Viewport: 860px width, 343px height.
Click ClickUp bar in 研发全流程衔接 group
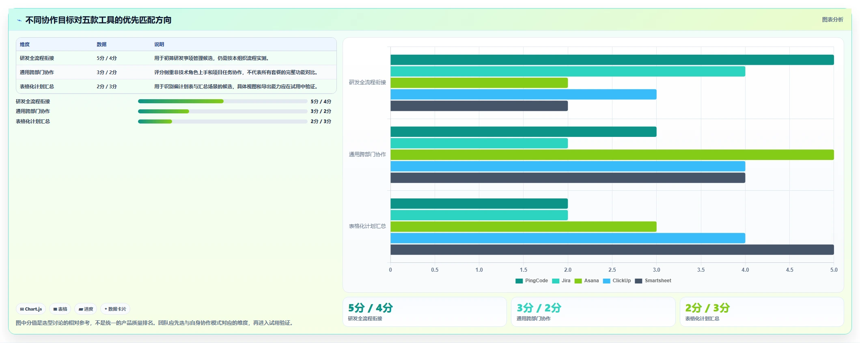pos(524,94)
